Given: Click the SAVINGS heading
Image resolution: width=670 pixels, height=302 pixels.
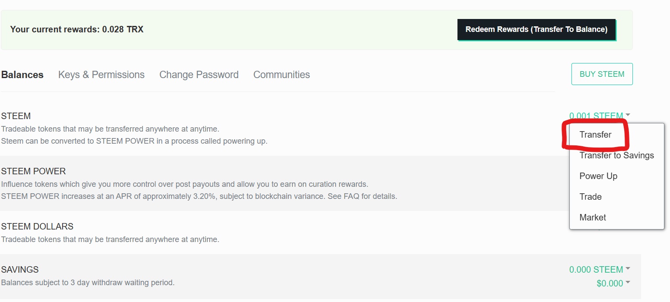Looking at the screenshot, I should pos(20,270).
